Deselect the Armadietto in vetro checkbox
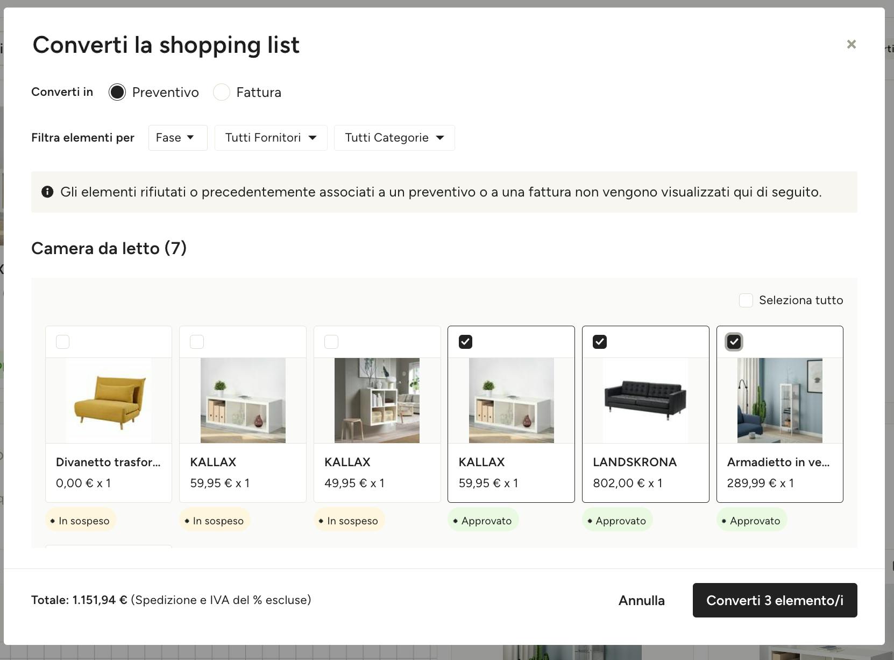Screen dimensions: 894x660 [734, 342]
